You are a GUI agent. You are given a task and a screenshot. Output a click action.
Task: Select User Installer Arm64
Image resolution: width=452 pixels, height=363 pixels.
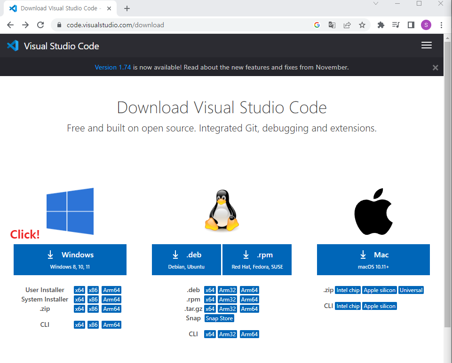point(111,290)
